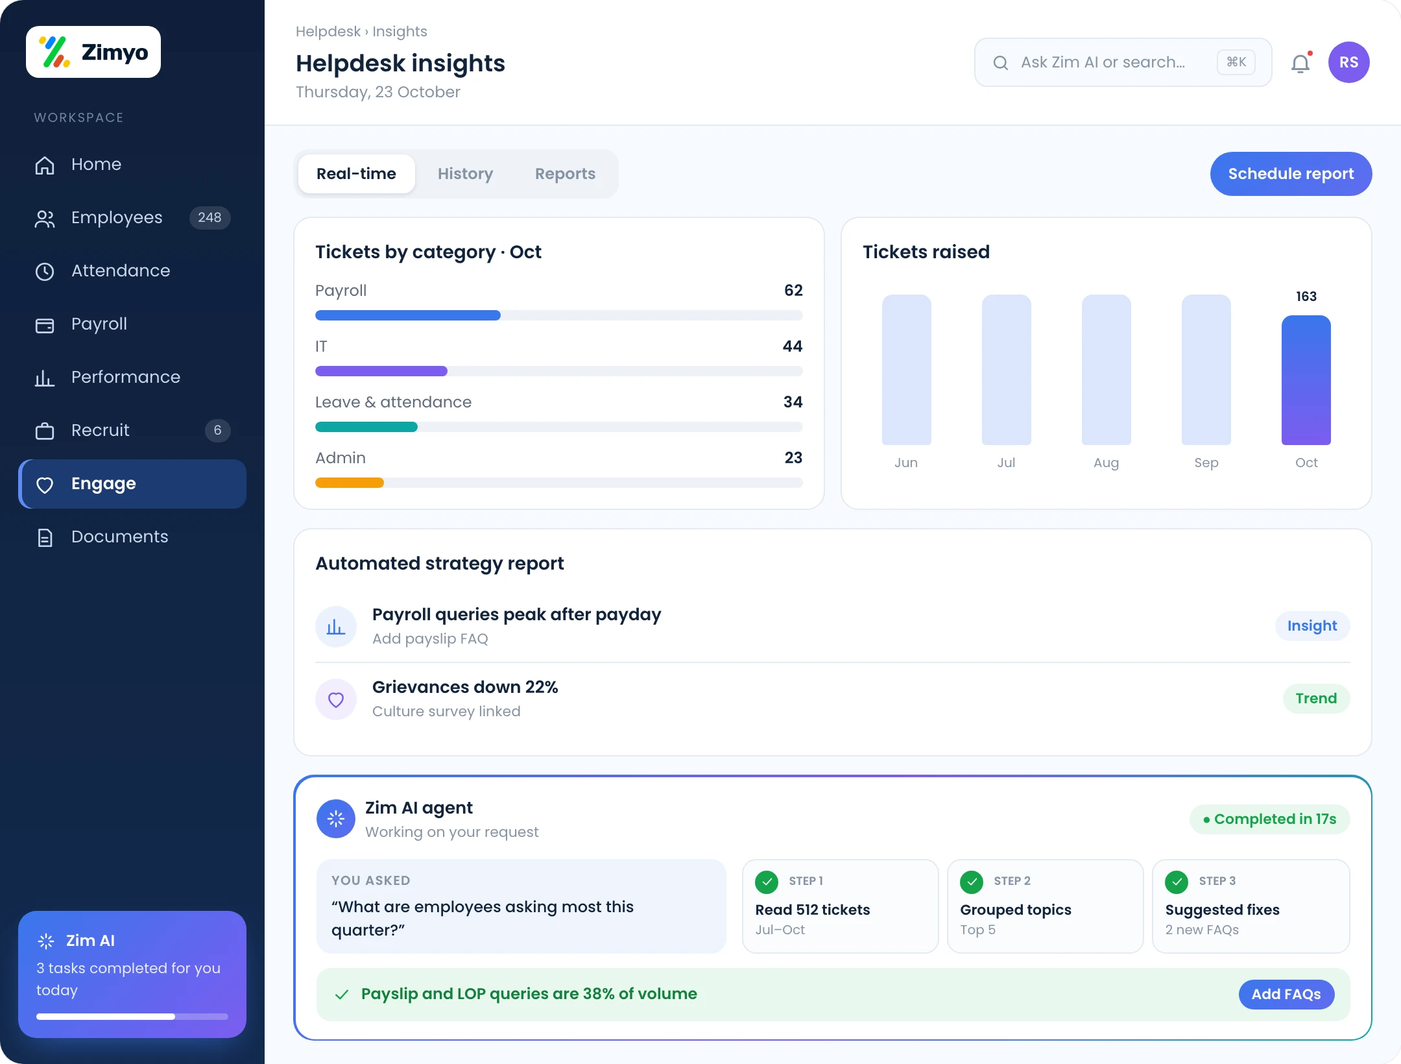Viewport: 1401px width, 1064px height.
Task: Click the 163 label above Oct bar
Action: (1306, 296)
